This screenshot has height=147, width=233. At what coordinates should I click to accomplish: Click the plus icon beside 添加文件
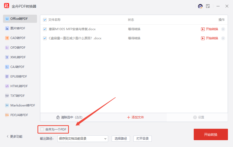coord(129,117)
